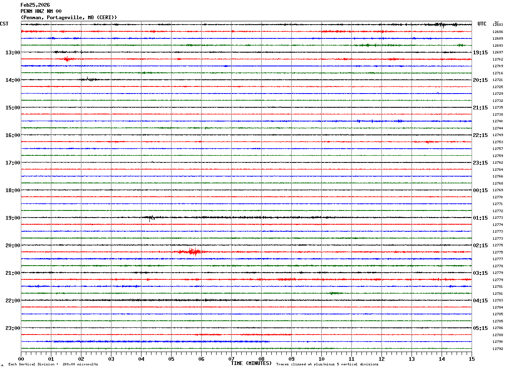Click the 05 minute axis tick label
This screenshot has width=505, height=370.
coord(171,359)
